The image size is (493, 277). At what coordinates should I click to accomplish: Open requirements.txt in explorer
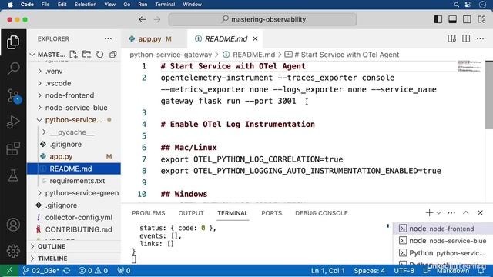74,181
